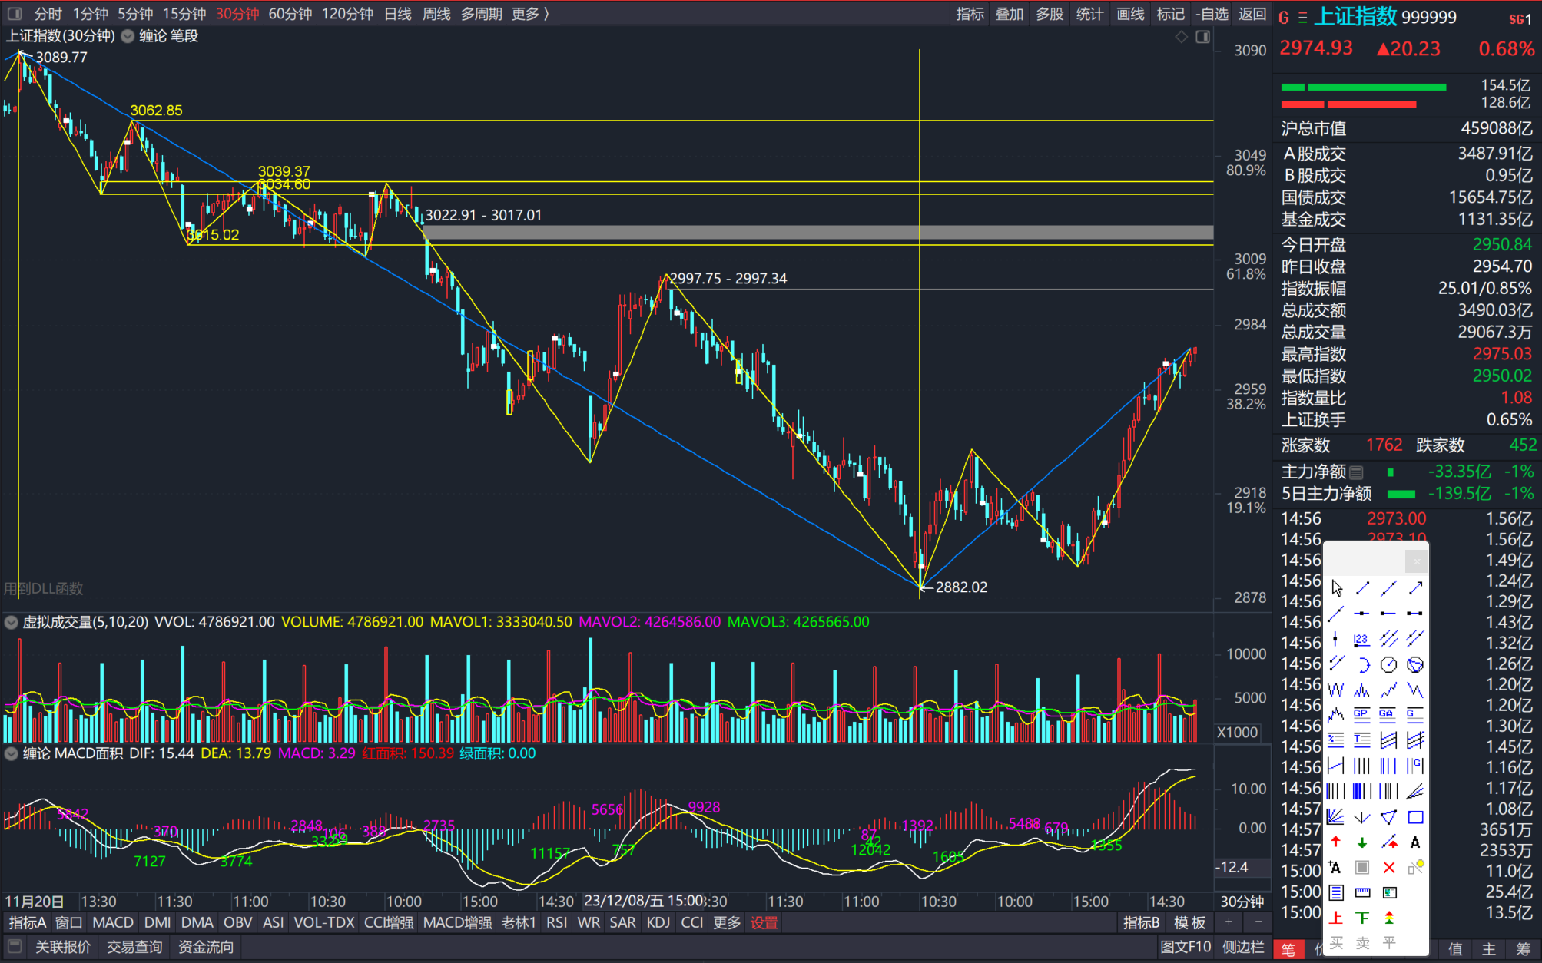Screen dimensions: 1542x963
Task: Select the equal-period vertical lines tool
Action: [x=1362, y=766]
